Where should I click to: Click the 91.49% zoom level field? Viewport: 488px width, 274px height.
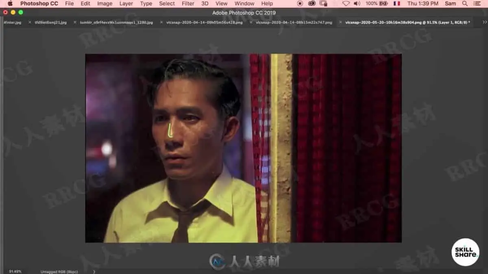(15, 271)
